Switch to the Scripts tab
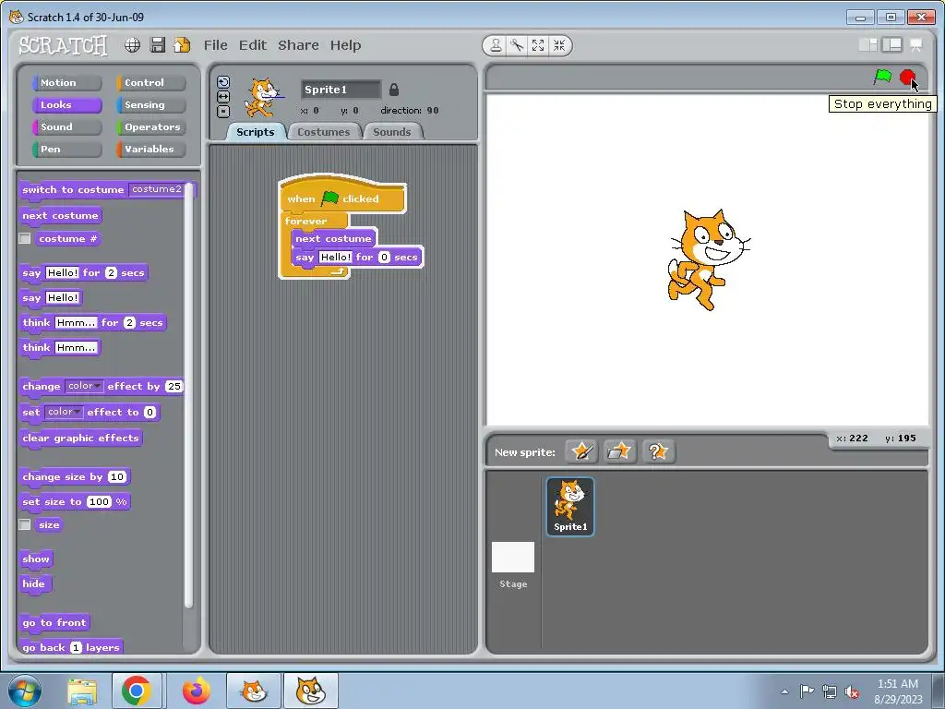 coord(256,132)
